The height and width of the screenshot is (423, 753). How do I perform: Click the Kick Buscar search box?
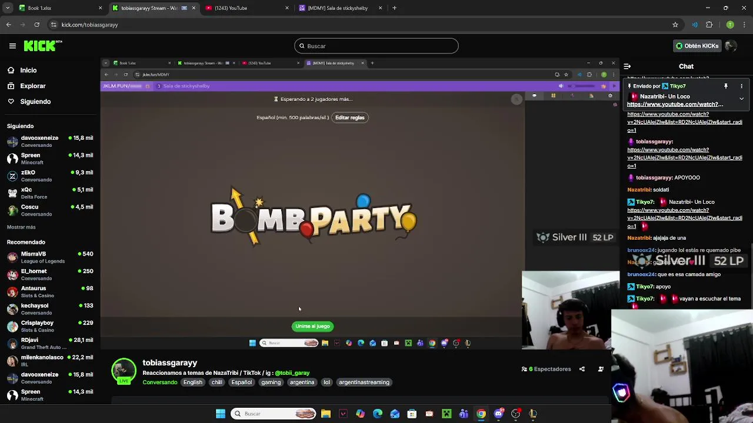(376, 46)
